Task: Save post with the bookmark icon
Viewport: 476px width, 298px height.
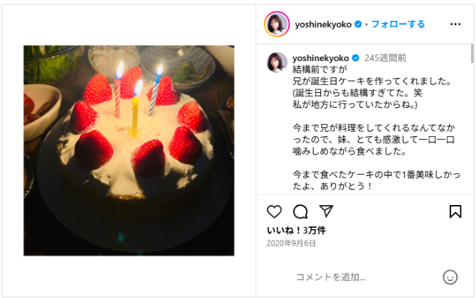Action: (x=455, y=211)
